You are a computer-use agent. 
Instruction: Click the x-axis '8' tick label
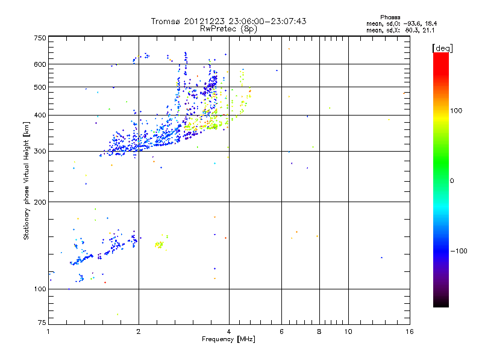[x=319, y=332]
